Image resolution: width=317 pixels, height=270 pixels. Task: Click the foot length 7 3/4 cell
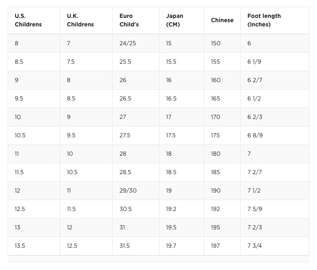pos(255,246)
